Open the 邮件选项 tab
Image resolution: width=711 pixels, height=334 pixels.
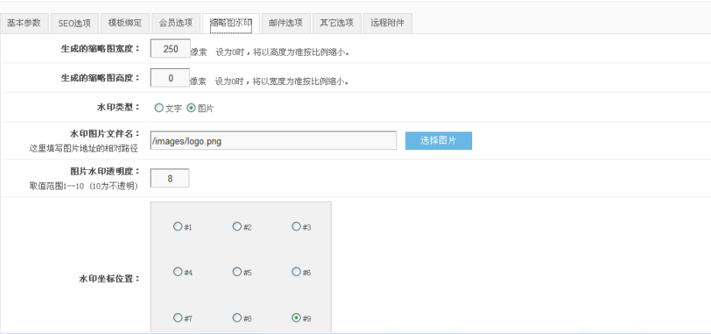[x=286, y=23]
